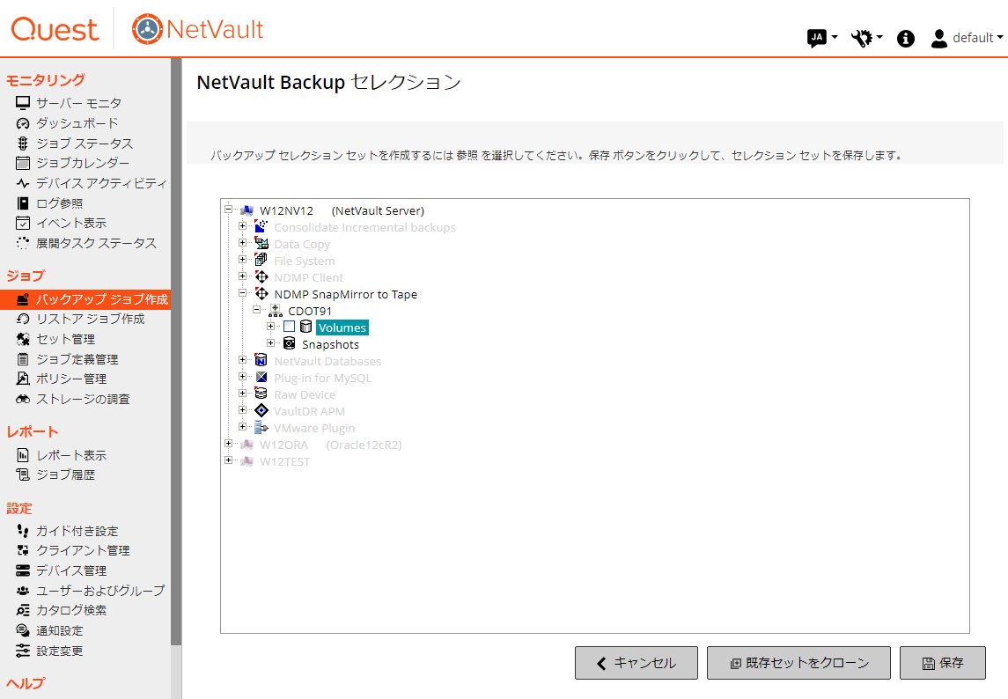Click the information icon in header

point(905,39)
